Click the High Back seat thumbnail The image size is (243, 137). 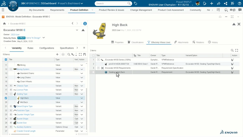[x=99, y=31]
